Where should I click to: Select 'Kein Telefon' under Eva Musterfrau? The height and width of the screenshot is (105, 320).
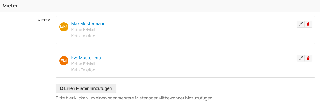click(83, 70)
